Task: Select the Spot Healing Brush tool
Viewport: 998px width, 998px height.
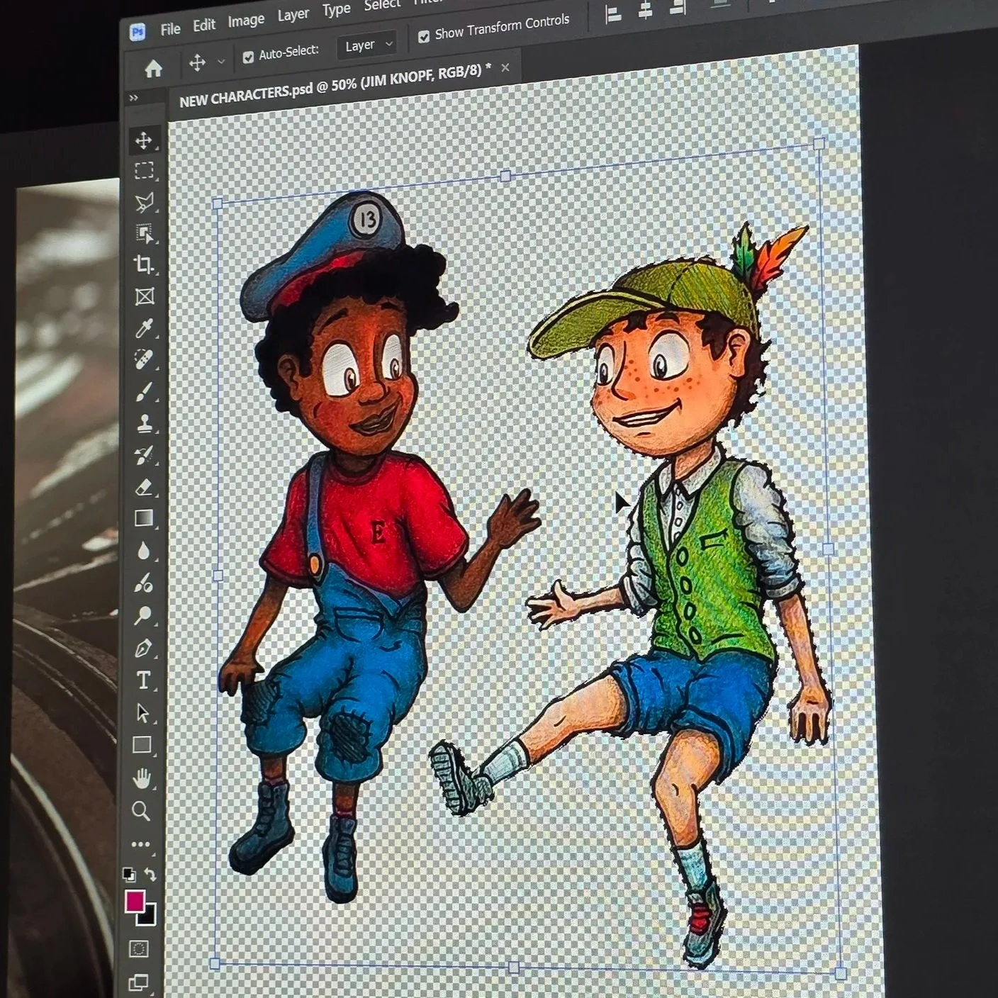Action: pyautogui.click(x=144, y=359)
